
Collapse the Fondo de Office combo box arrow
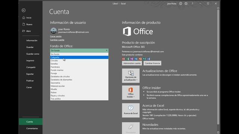(x=106, y=51)
